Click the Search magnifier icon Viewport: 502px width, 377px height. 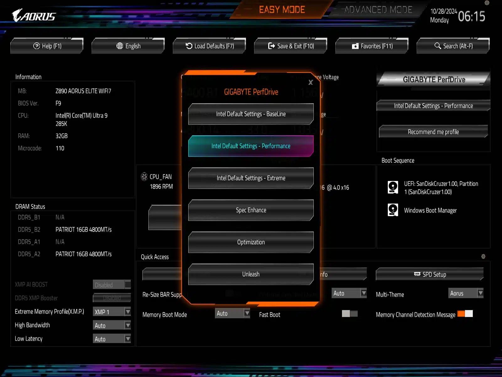(x=438, y=46)
